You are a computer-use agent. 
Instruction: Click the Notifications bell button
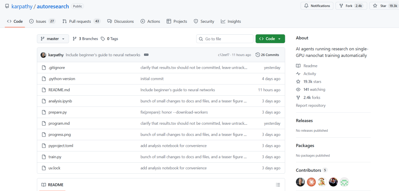tap(317, 6)
